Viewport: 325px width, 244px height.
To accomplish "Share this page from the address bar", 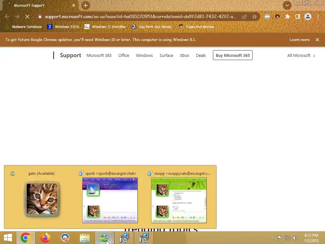I will 244,17.
